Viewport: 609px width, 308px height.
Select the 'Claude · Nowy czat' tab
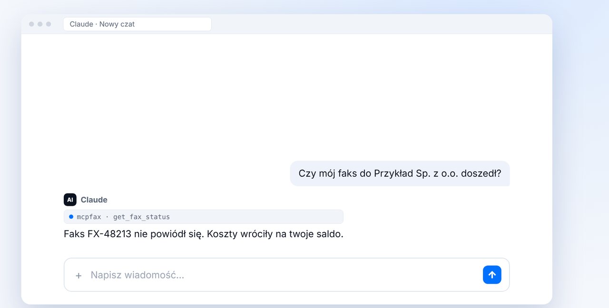137,24
